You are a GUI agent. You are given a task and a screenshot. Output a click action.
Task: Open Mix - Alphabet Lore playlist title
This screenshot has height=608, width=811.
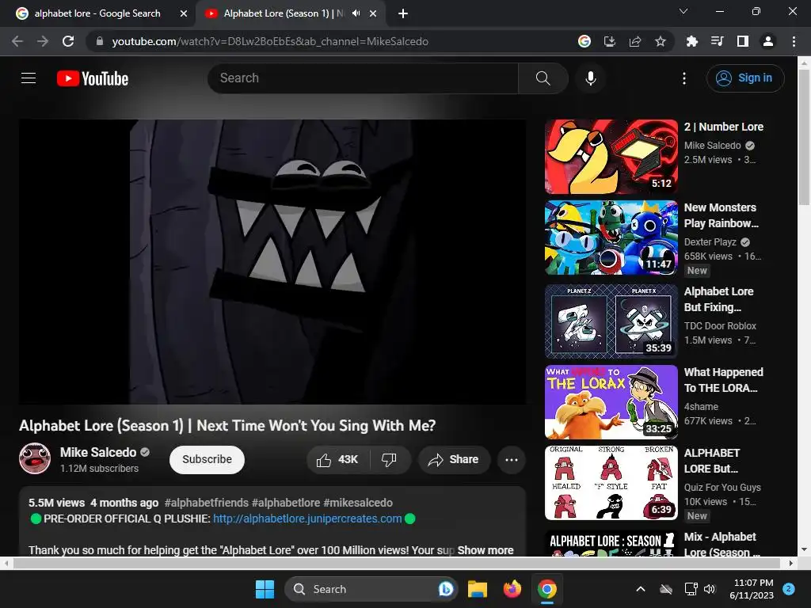(722, 545)
